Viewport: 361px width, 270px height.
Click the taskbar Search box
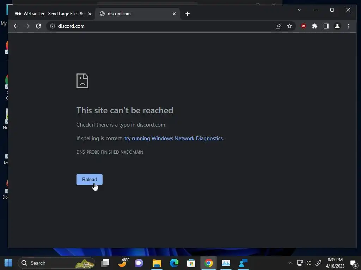(57, 263)
